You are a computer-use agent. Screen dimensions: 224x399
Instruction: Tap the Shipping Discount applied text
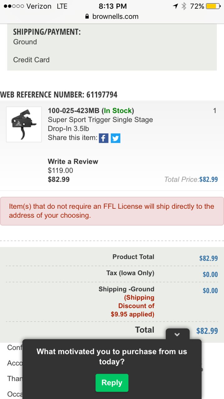pyautogui.click(x=133, y=306)
